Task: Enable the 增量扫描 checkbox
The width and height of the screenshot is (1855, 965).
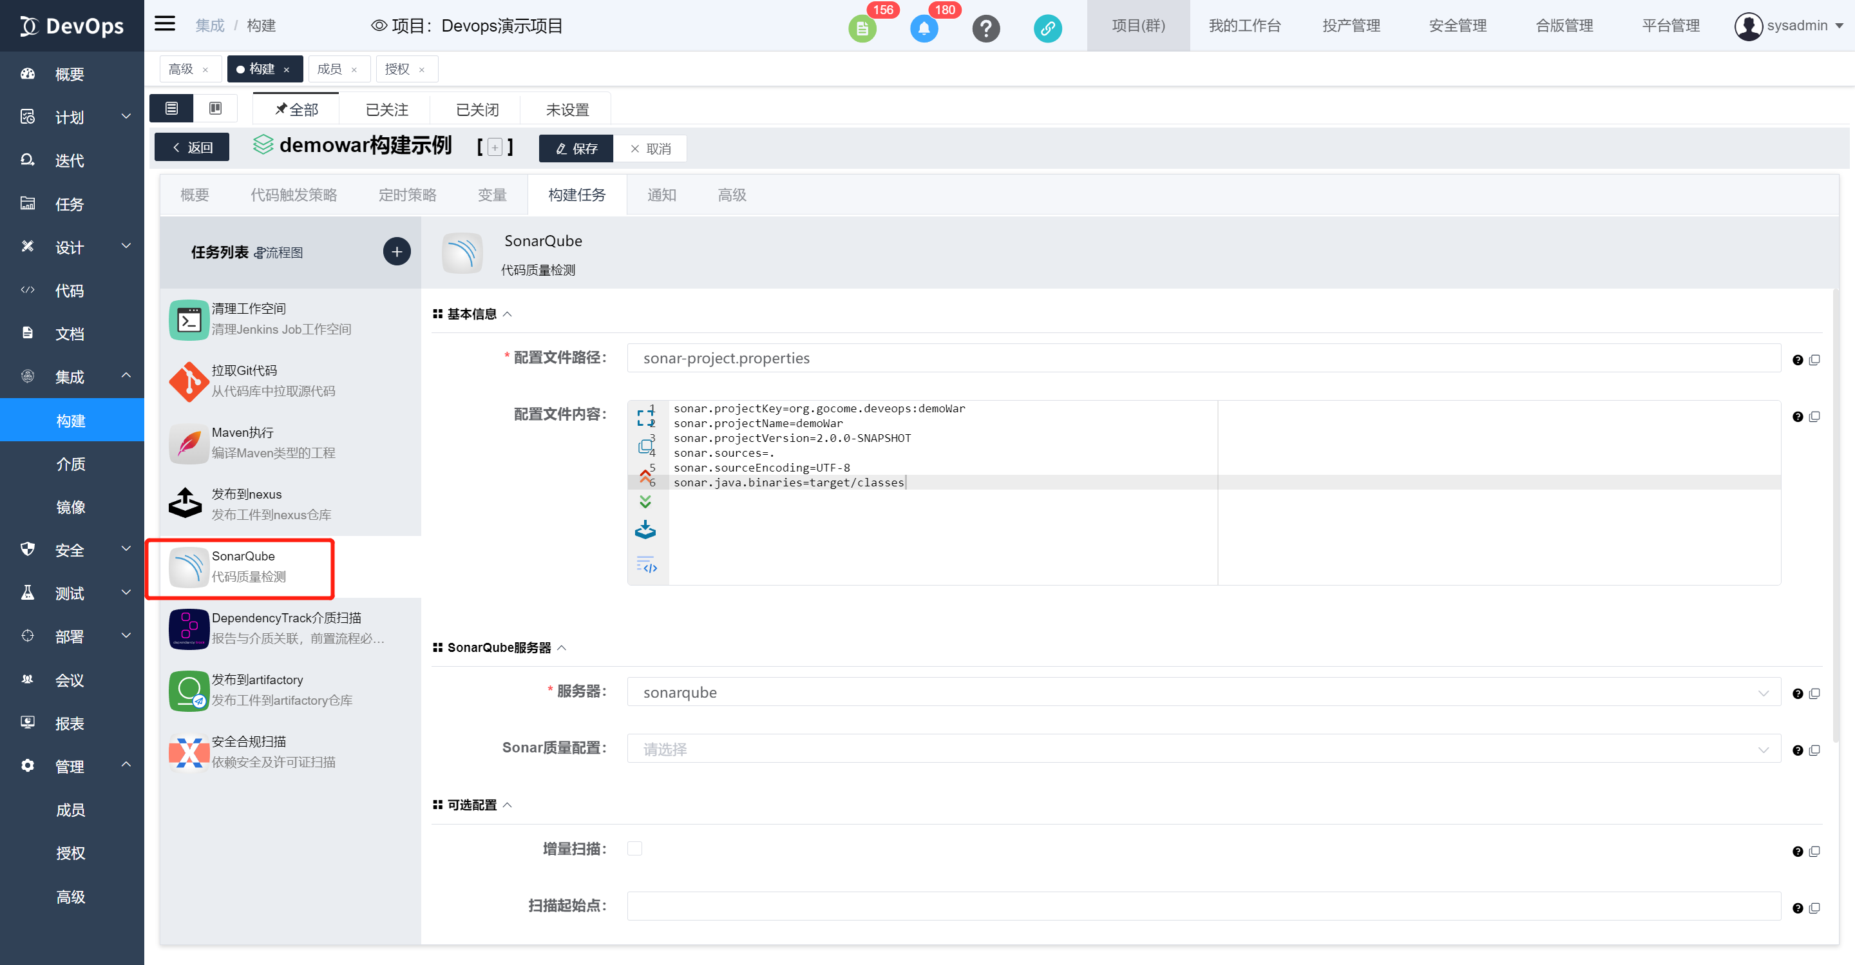Action: (634, 848)
